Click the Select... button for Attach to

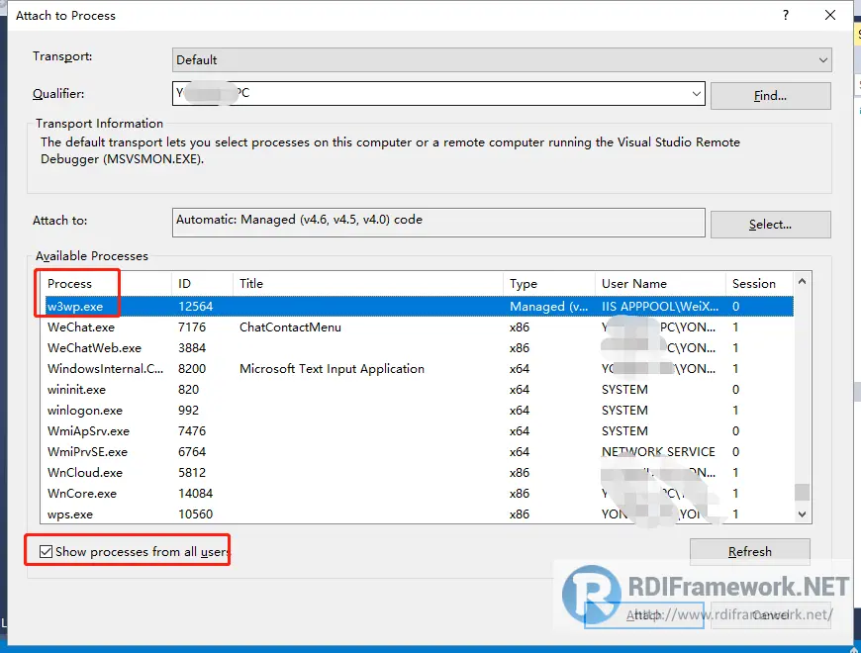(x=770, y=225)
